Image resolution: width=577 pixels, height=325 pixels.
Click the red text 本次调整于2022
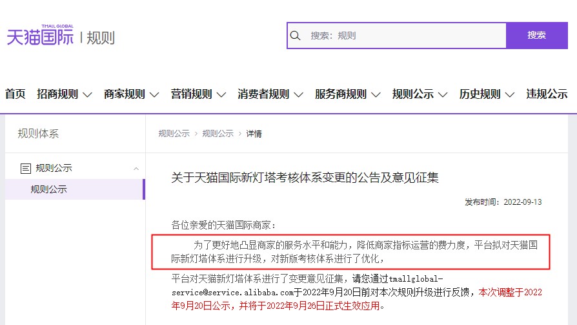[510, 292]
